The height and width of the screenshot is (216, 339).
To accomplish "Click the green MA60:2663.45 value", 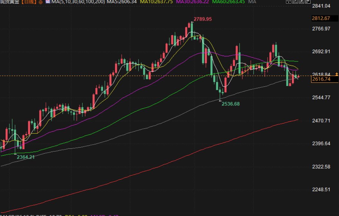I will [229, 2].
